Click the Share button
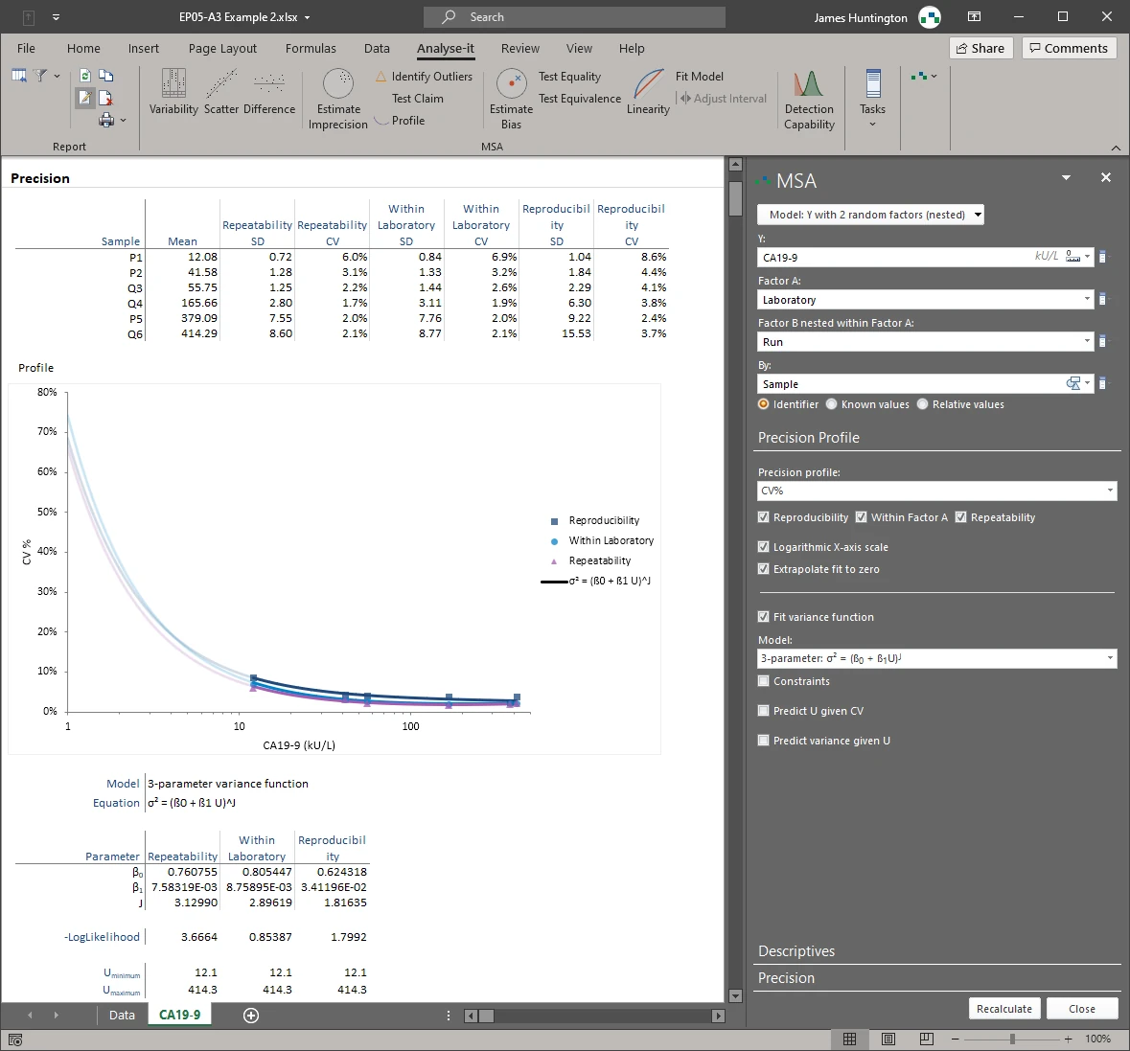Image resolution: width=1130 pixels, height=1051 pixels. pyautogui.click(x=980, y=48)
